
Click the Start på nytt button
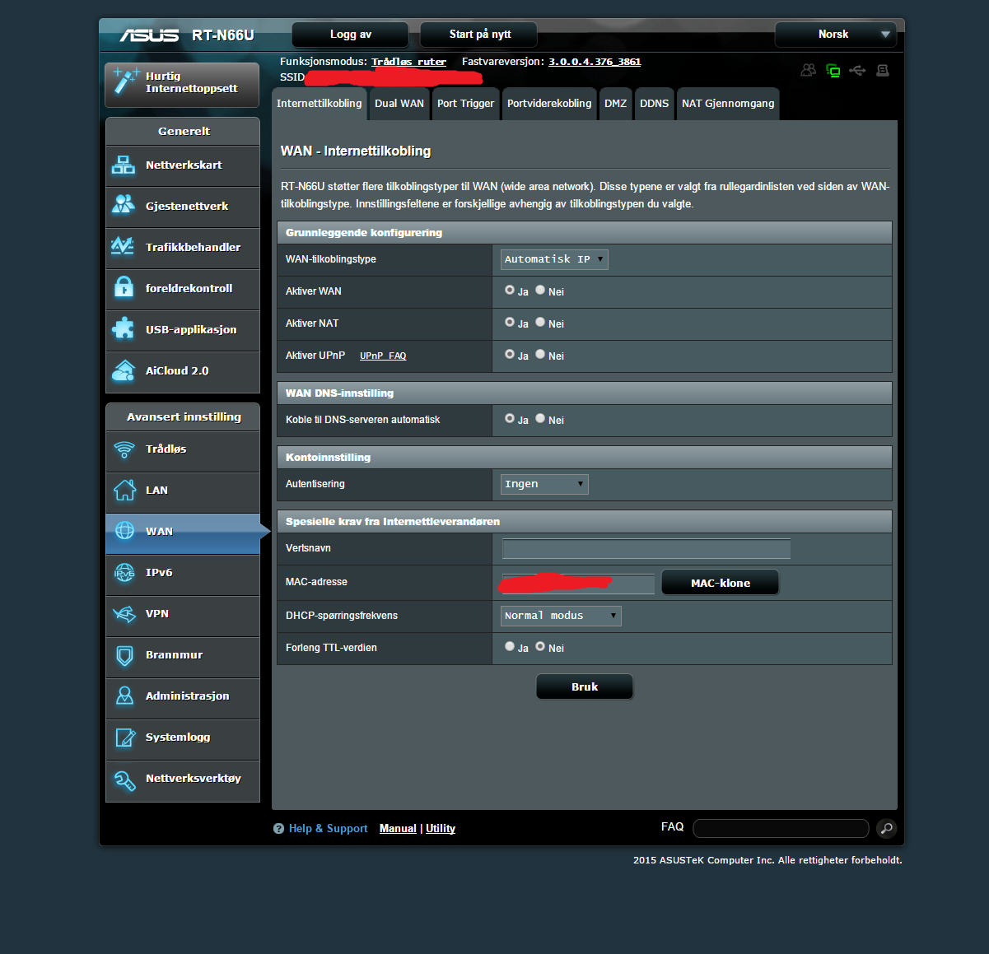479,35
